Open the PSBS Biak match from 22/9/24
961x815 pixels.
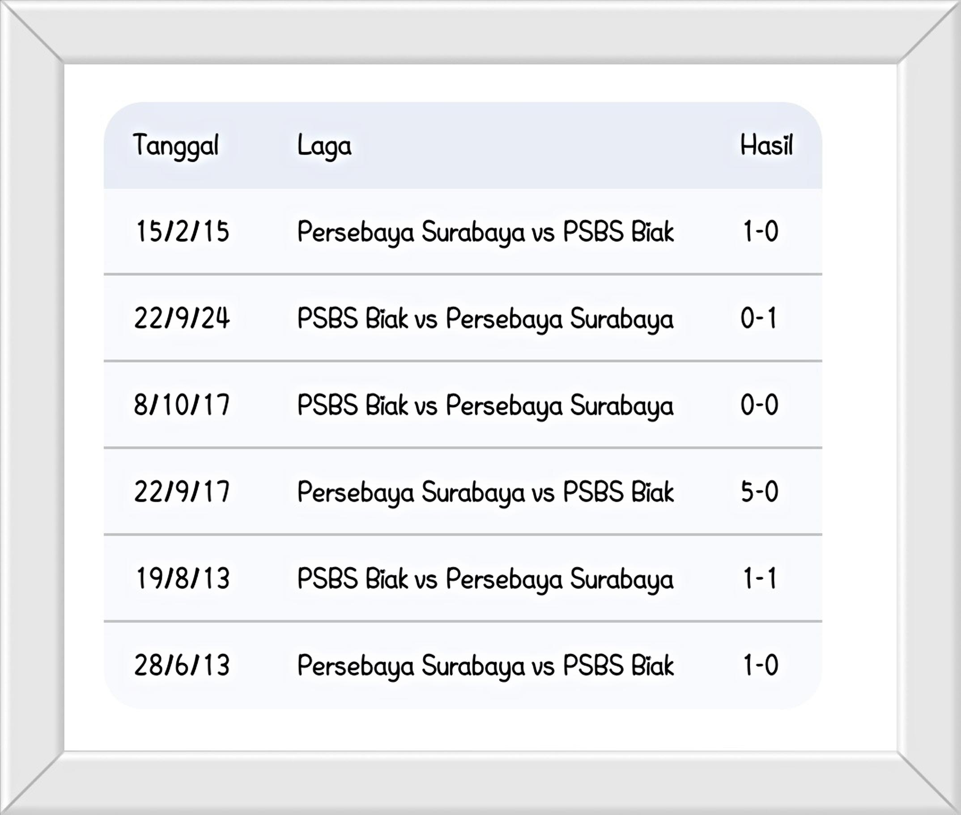pos(485,318)
